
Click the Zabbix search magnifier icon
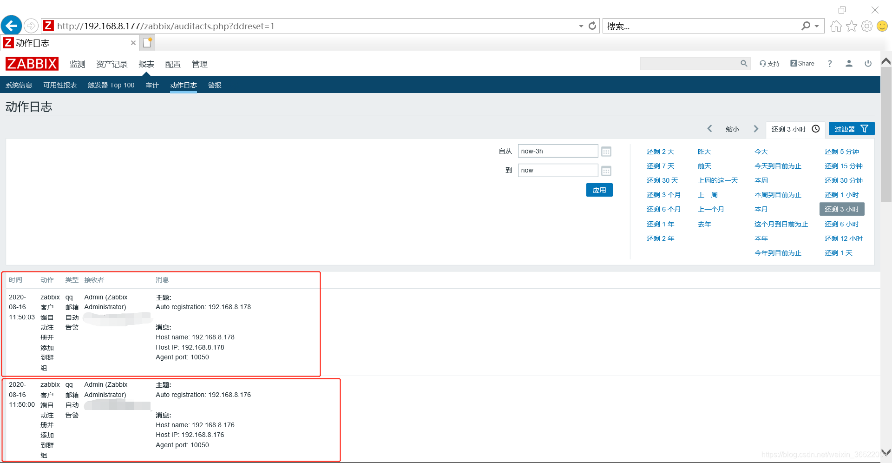click(x=744, y=64)
